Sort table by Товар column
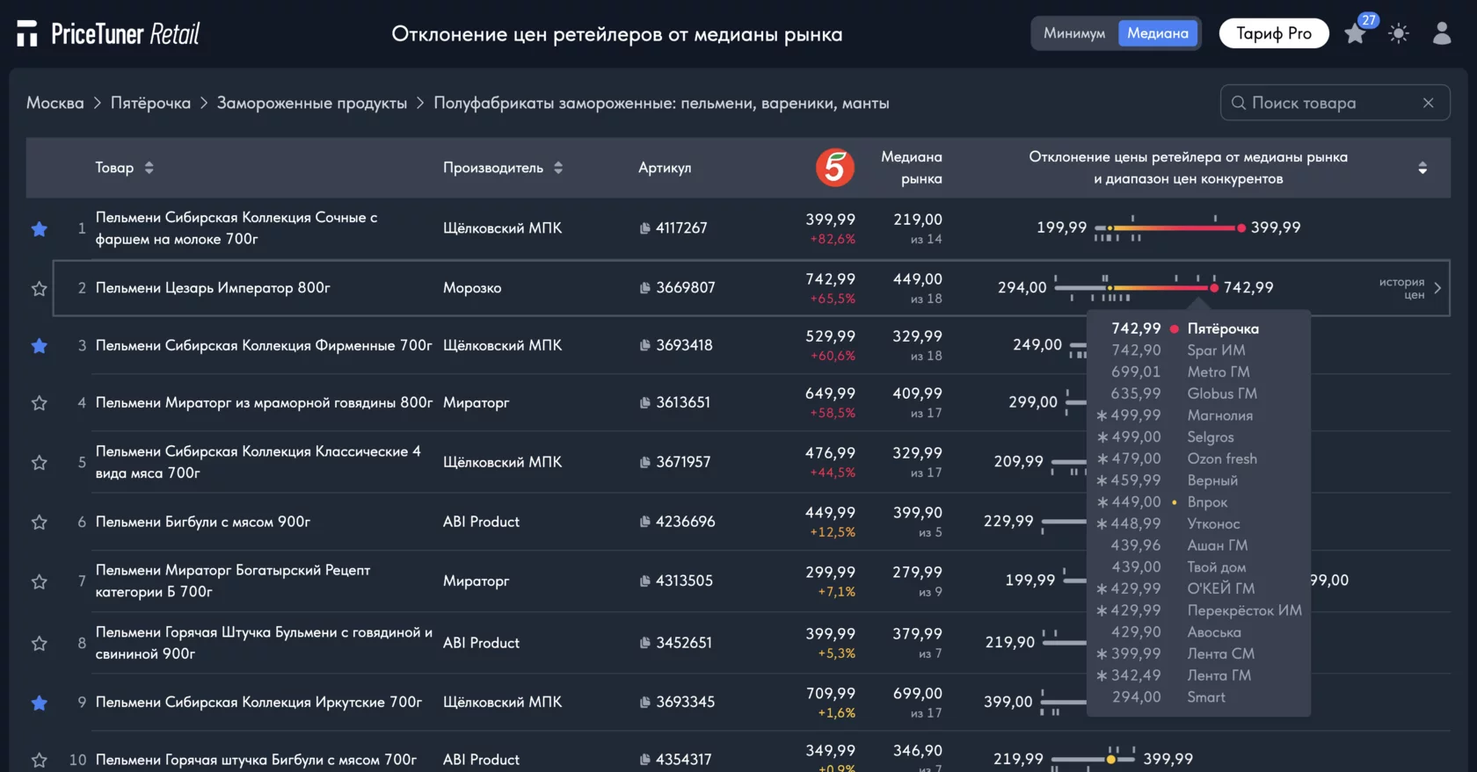This screenshot has height=772, width=1477. coord(149,168)
